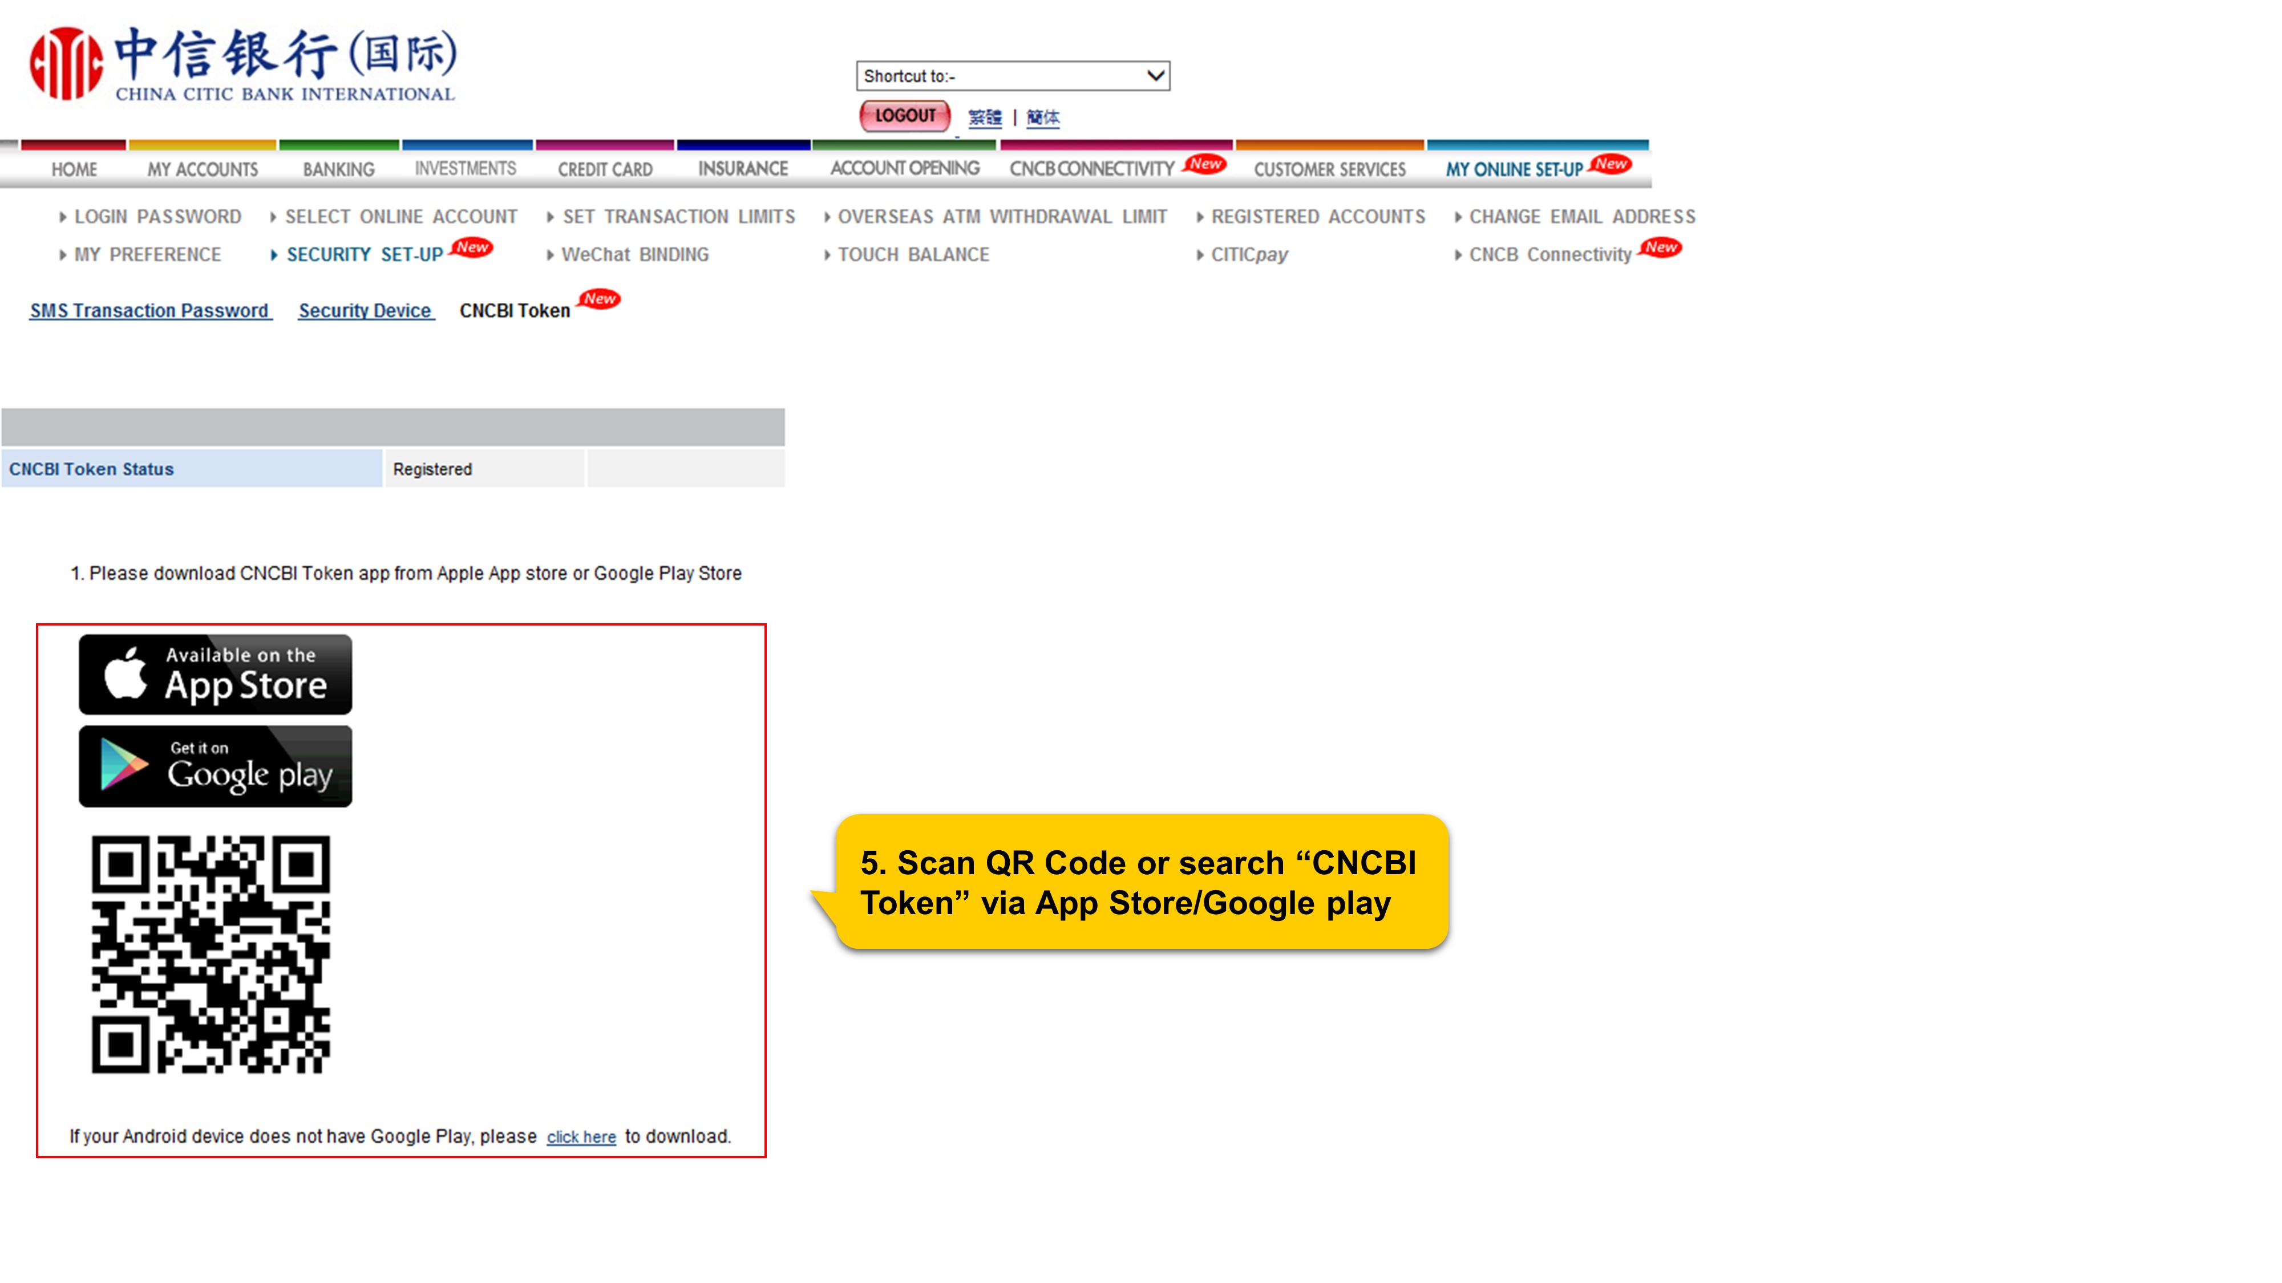The width and height of the screenshot is (2282, 1283).
Task: Open the CREDIT CARD menu
Action: (x=605, y=169)
